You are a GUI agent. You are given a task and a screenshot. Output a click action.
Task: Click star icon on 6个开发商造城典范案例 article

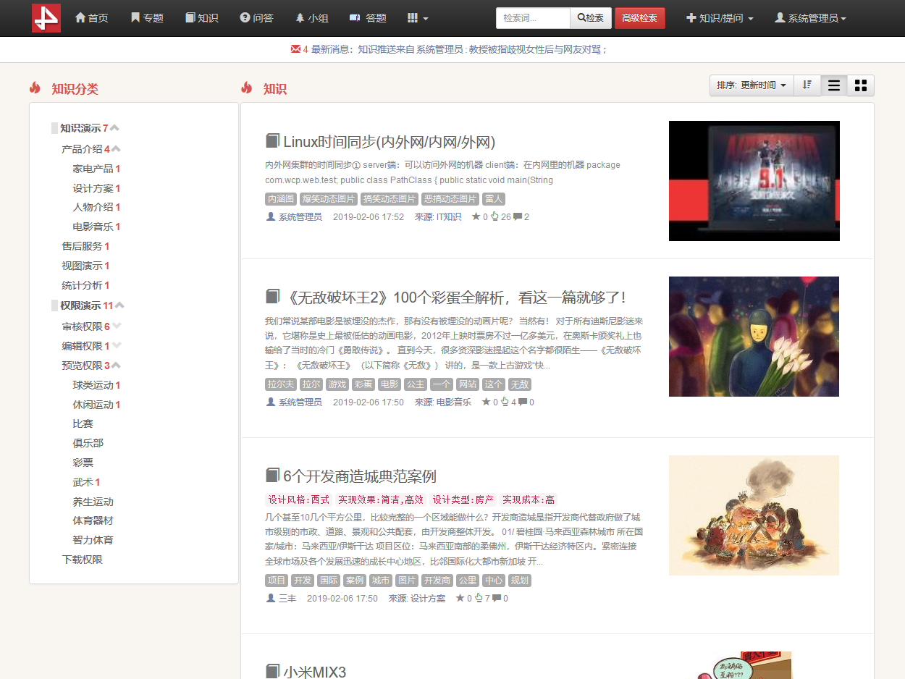460,599
